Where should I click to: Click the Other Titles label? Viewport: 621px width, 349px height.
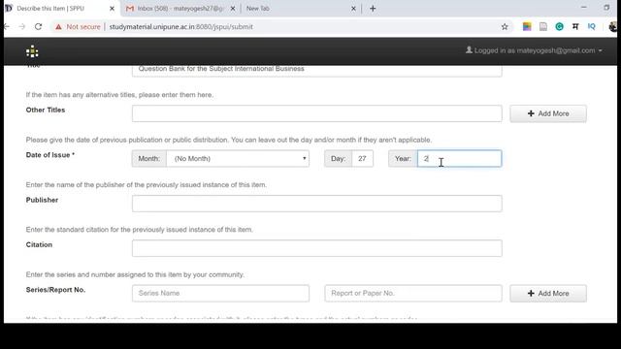[x=46, y=110]
